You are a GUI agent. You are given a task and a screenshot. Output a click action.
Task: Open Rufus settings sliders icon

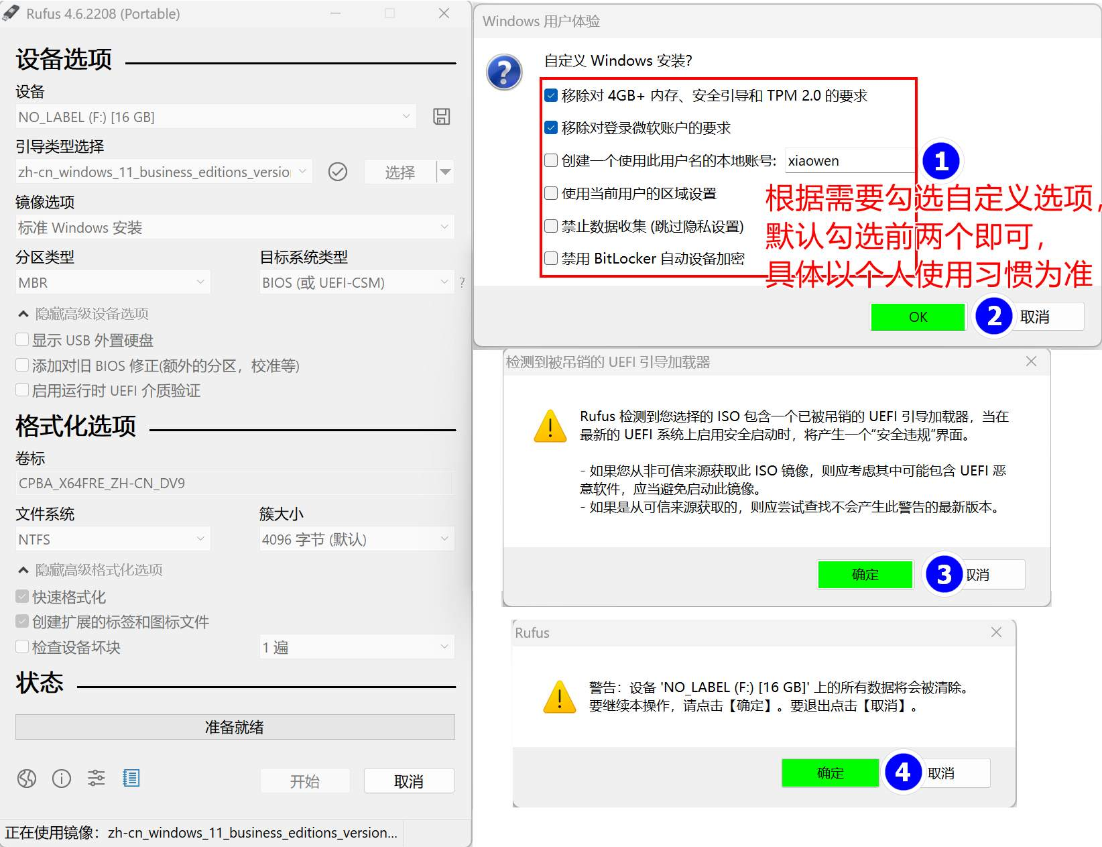[97, 778]
